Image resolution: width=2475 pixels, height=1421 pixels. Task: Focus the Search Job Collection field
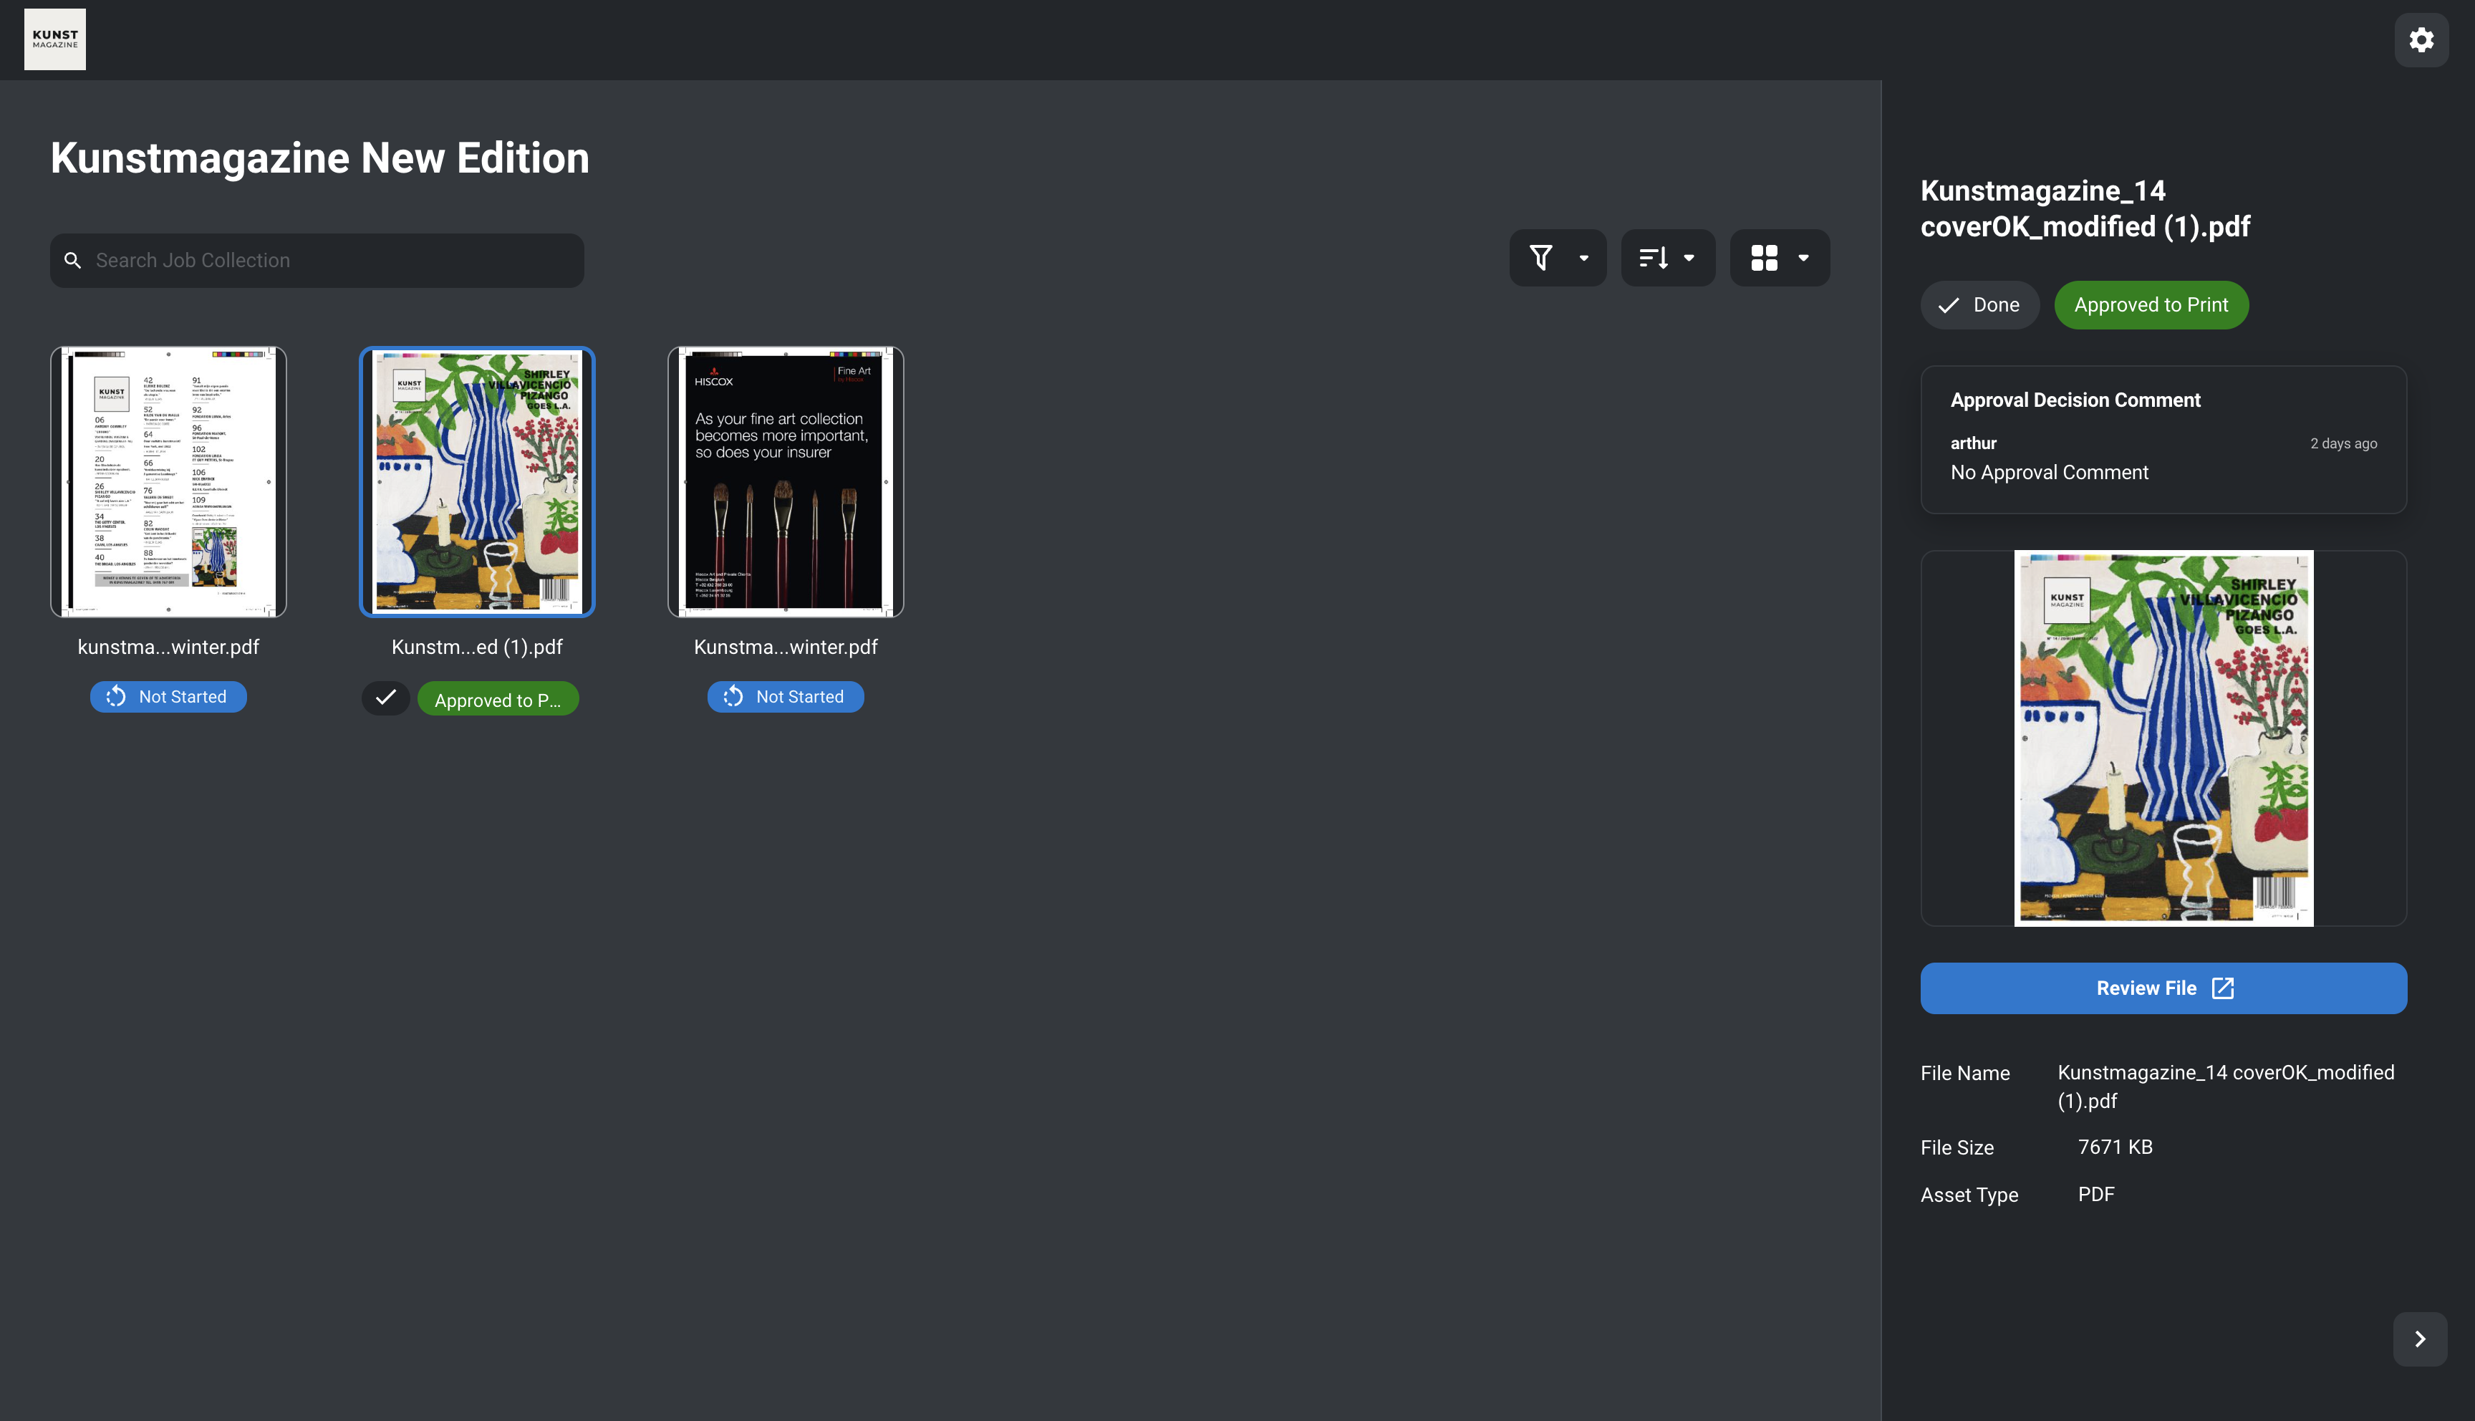click(x=317, y=261)
